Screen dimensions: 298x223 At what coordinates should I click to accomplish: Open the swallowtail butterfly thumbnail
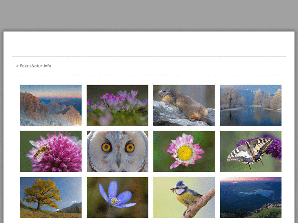click(251, 151)
